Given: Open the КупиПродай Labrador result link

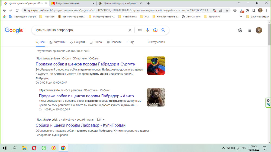Looking at the screenshot, I should click(x=80, y=125).
